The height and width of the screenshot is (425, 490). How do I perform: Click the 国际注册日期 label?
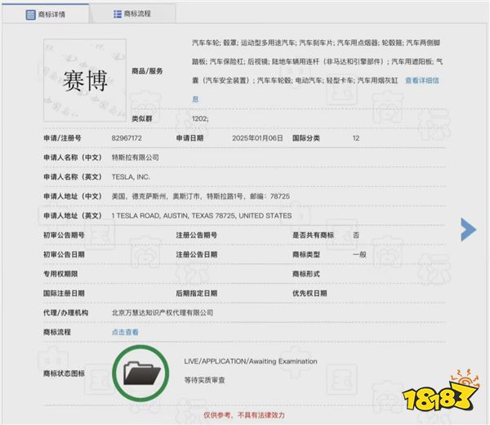[64, 293]
